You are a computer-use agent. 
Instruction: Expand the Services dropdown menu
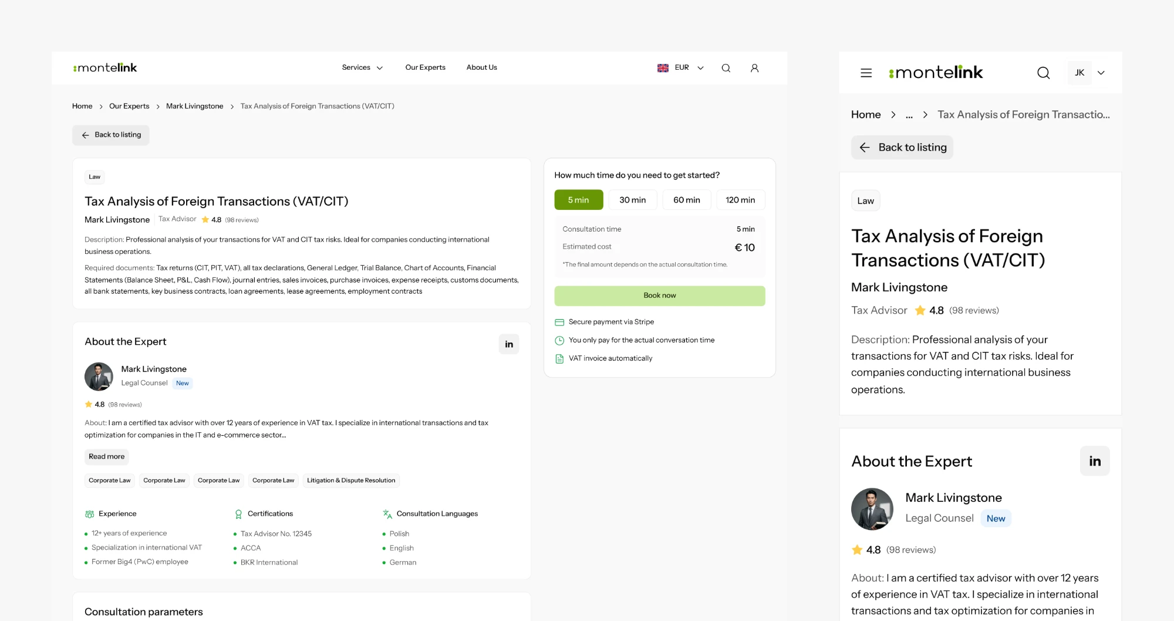362,68
